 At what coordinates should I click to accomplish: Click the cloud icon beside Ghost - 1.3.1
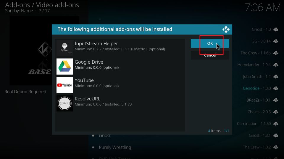point(276,135)
